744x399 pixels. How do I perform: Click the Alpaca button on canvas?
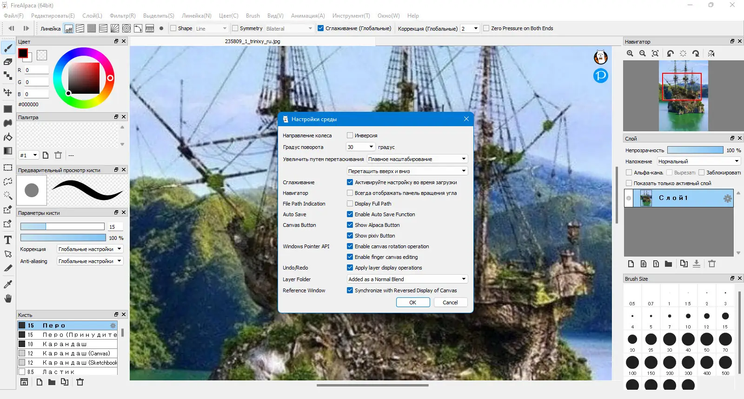coord(601,57)
